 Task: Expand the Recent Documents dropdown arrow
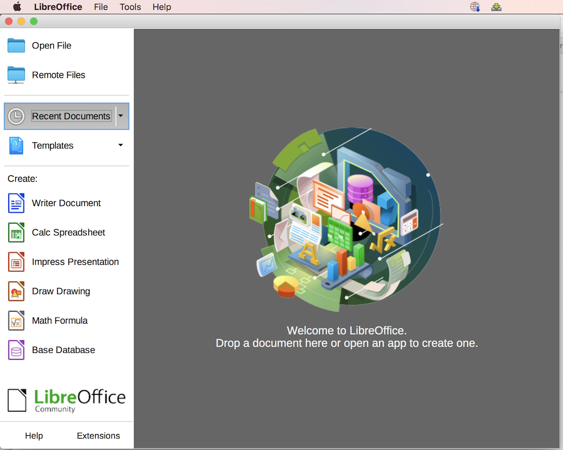pos(120,116)
